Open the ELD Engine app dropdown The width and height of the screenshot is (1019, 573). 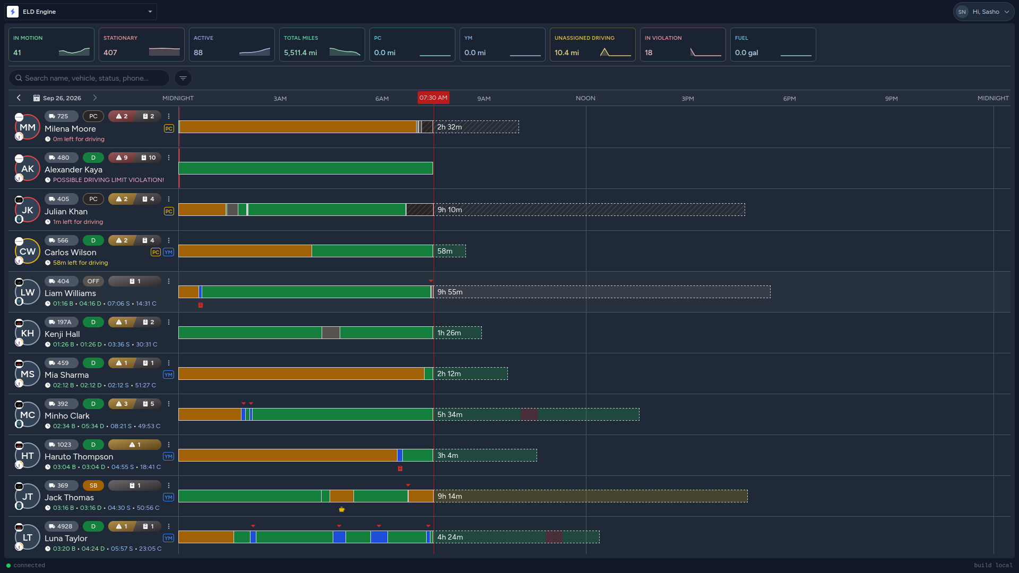tap(81, 12)
